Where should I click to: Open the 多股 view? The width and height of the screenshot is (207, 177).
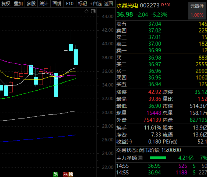(31, 3)
